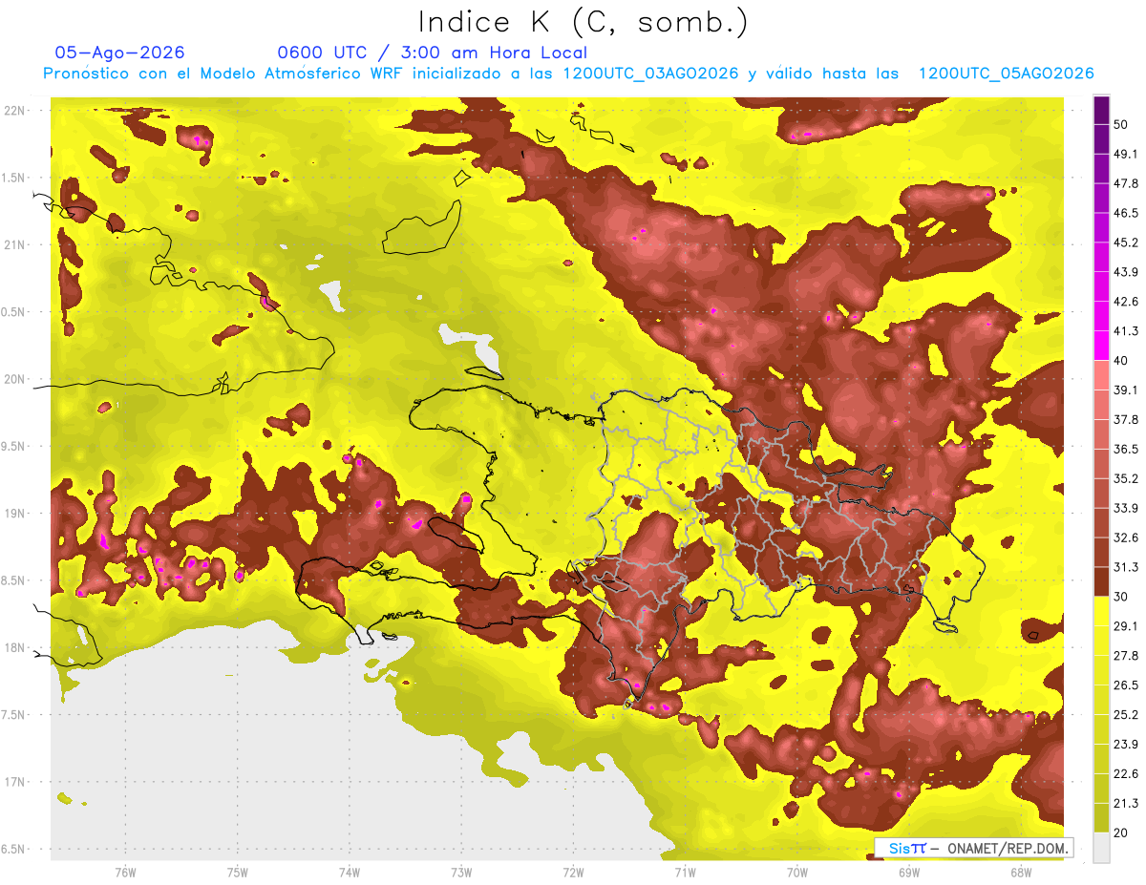Click the colorbar value "37.8"
This screenshot has height=885, width=1146.
click(1126, 419)
